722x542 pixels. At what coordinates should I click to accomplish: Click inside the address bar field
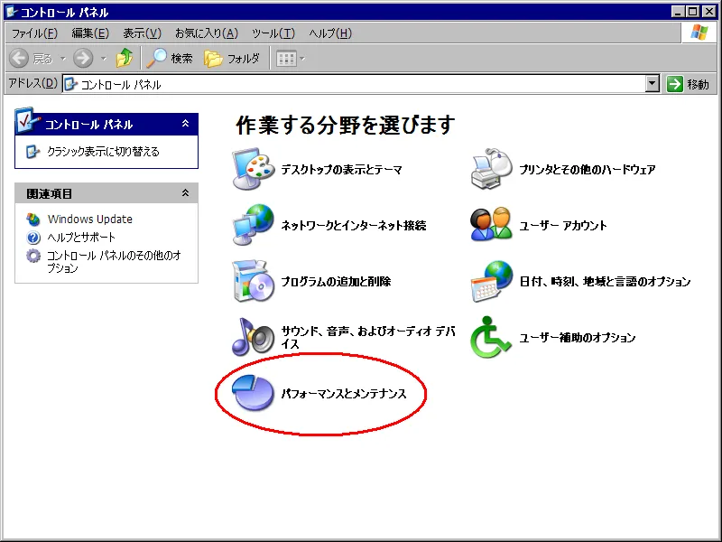(361, 84)
